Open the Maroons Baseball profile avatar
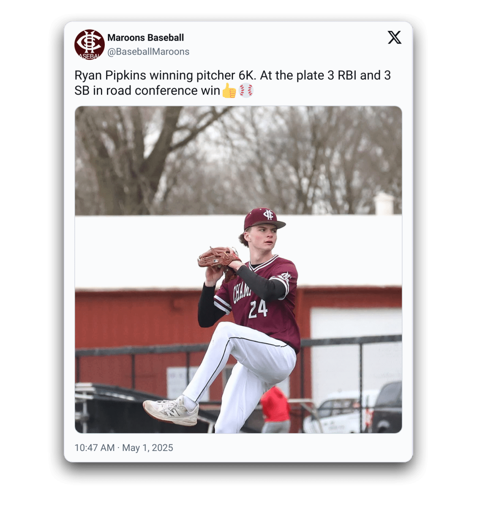This screenshot has height=514, width=477. 90,44
